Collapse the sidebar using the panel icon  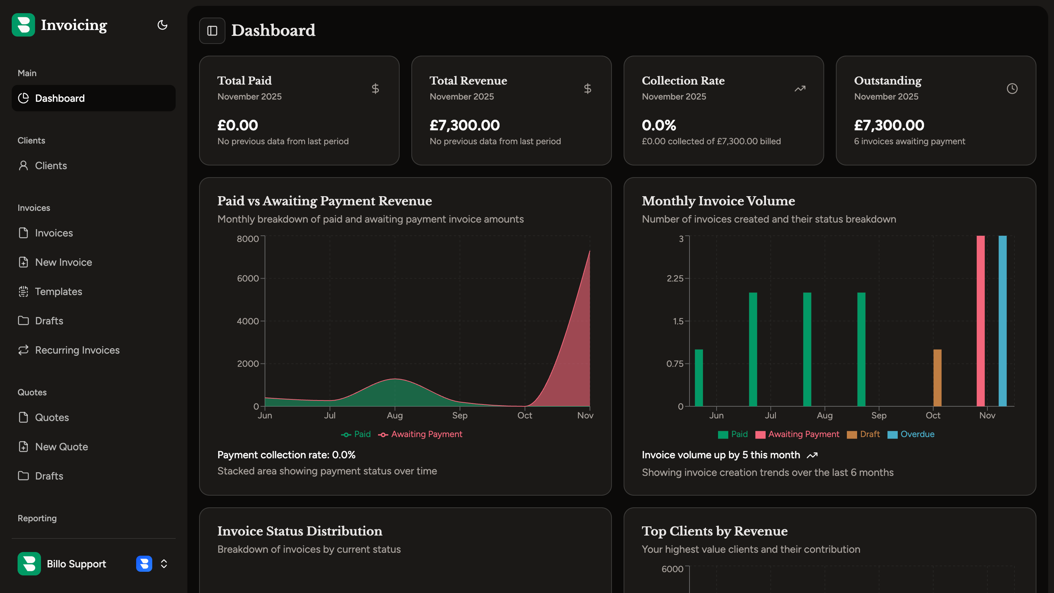coord(212,31)
